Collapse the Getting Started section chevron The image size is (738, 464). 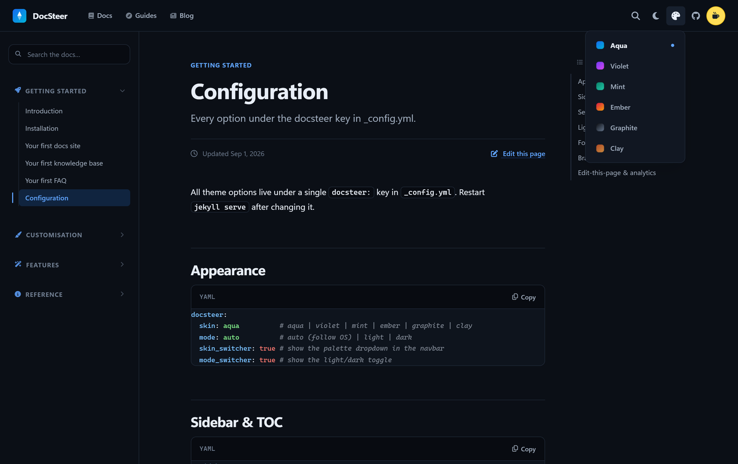tap(122, 91)
